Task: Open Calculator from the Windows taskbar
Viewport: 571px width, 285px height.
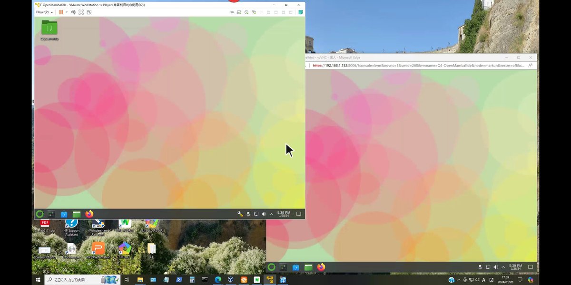Action: 192,280
